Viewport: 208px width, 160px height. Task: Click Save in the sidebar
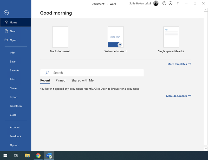click(16, 61)
